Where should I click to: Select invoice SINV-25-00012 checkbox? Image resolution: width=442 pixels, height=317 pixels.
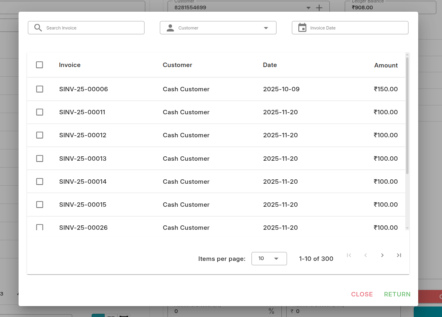40,135
